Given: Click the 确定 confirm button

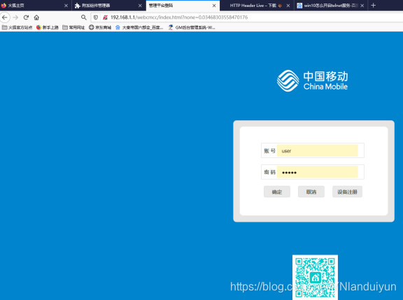Looking at the screenshot, I should point(277,192).
